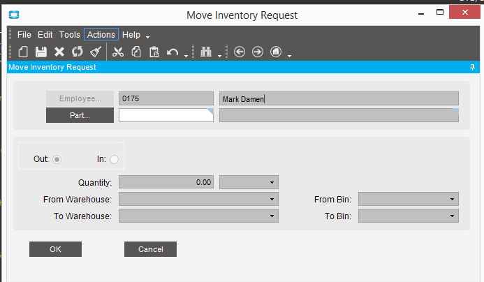Click the New document toolbar icon
Viewport: 484px width, 282px height.
[23, 52]
